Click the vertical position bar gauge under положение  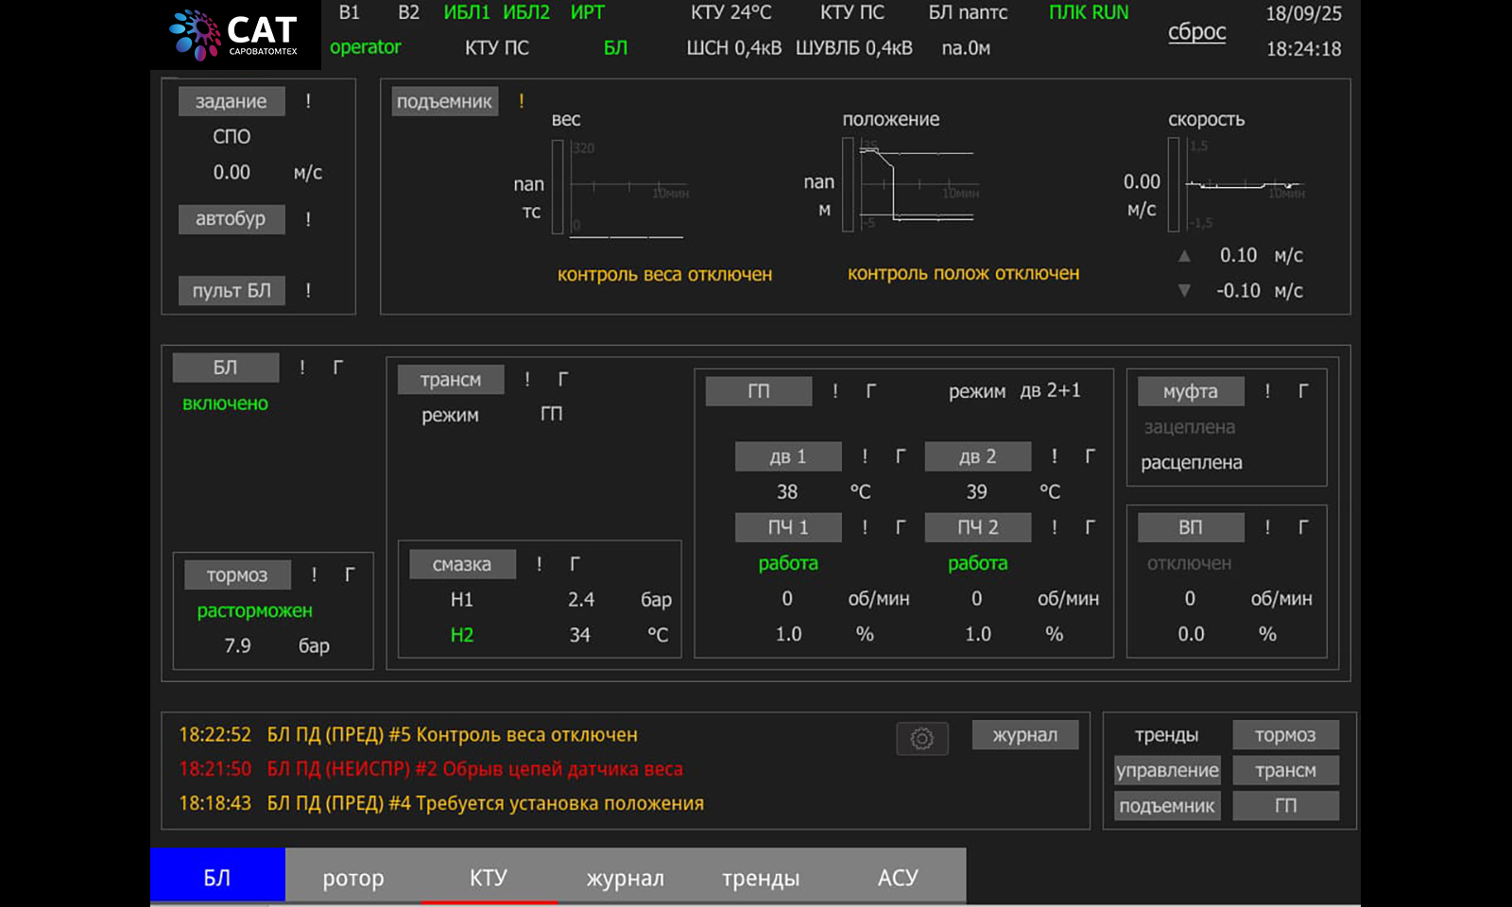[x=848, y=184]
